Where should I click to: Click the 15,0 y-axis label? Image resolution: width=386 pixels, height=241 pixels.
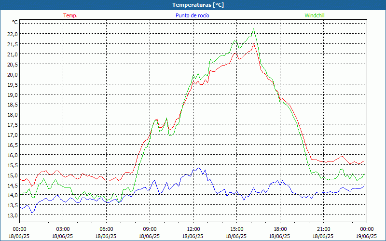13,175
